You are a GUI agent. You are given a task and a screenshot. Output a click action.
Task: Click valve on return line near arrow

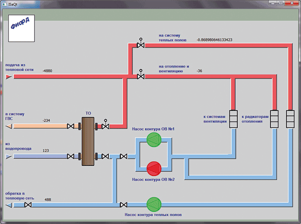(28, 205)
